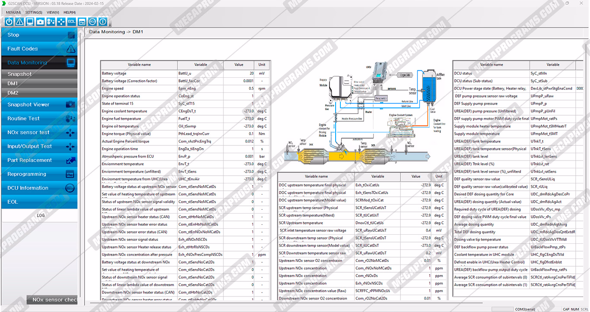Click the power icon in the top toolbar
590x312 pixels.
point(9,22)
